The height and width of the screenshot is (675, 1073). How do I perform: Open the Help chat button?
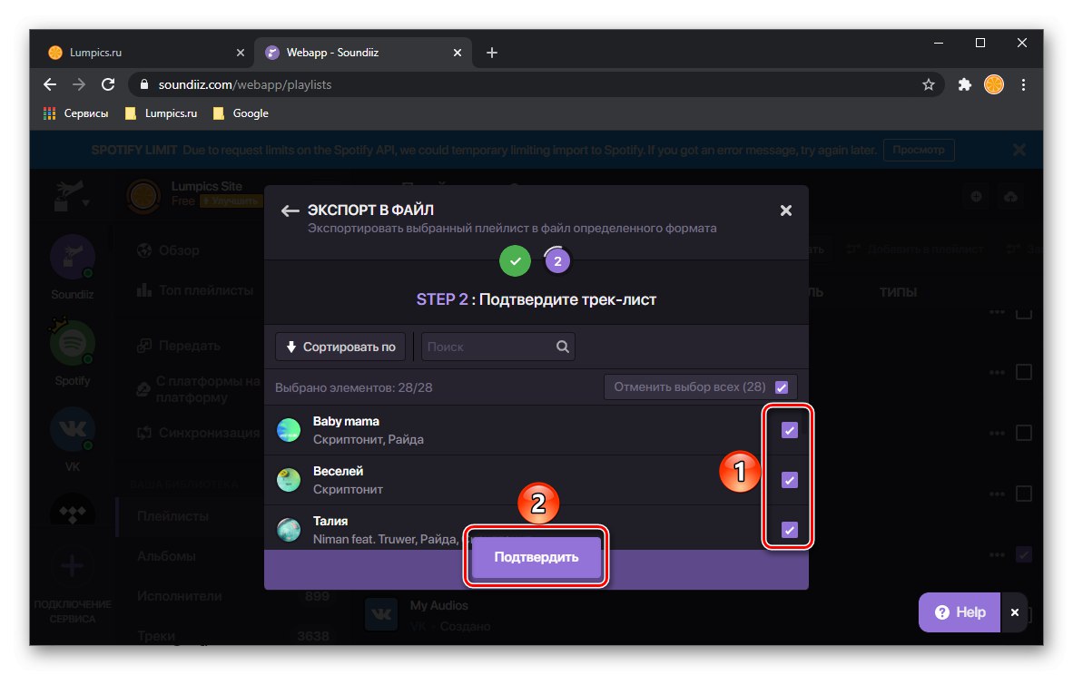click(x=960, y=612)
